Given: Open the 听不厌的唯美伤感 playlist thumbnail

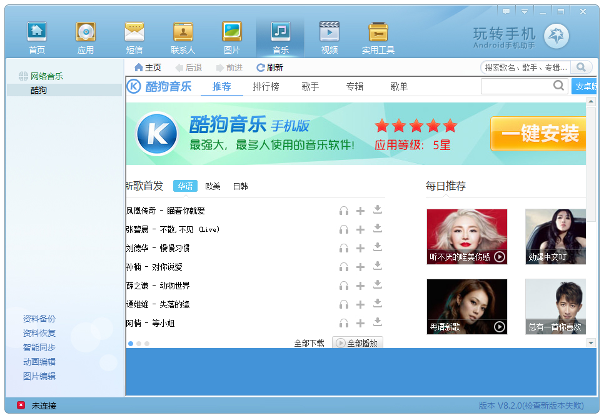Looking at the screenshot, I should pyautogui.click(x=467, y=237).
